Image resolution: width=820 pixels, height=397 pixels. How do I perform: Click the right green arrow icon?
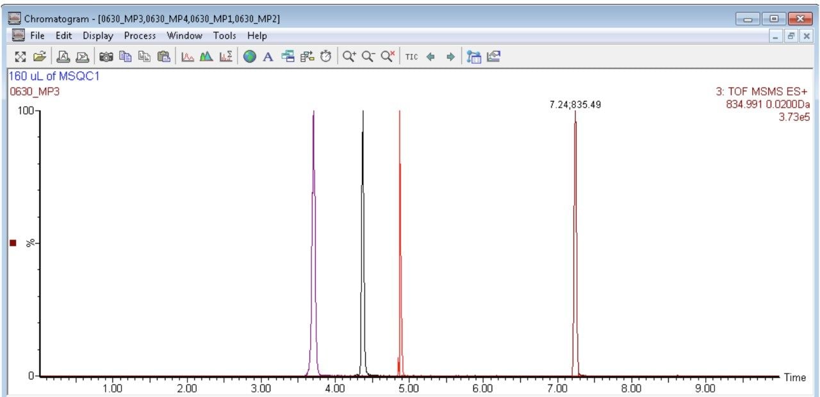click(x=450, y=56)
